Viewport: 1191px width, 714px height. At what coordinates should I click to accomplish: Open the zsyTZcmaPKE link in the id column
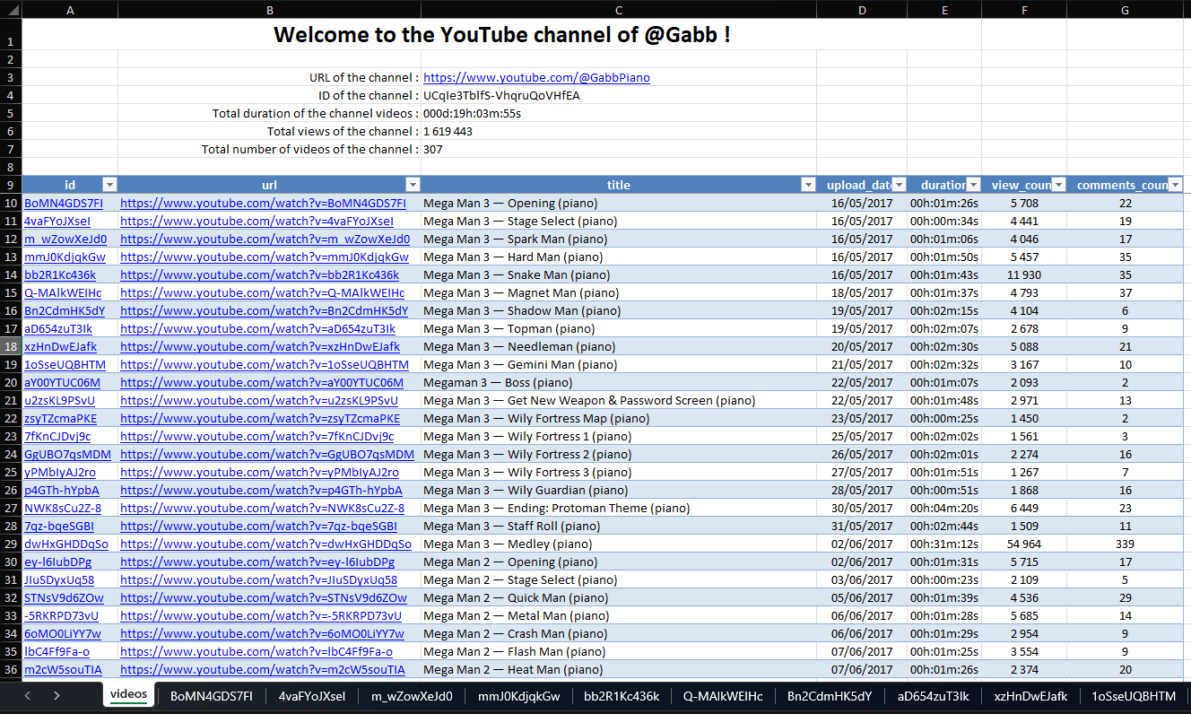pyautogui.click(x=60, y=419)
